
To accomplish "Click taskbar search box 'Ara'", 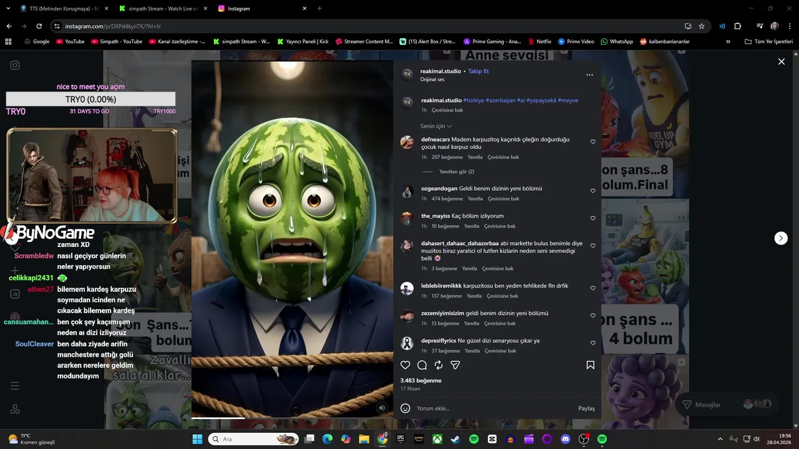I will tap(253, 439).
